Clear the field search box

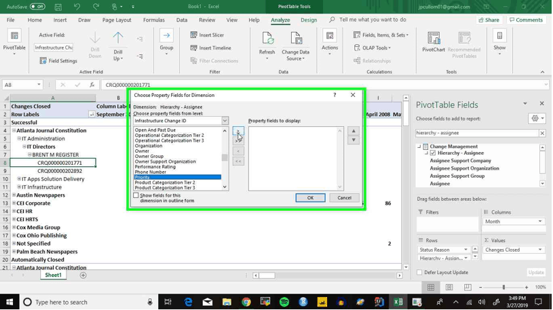tap(542, 133)
